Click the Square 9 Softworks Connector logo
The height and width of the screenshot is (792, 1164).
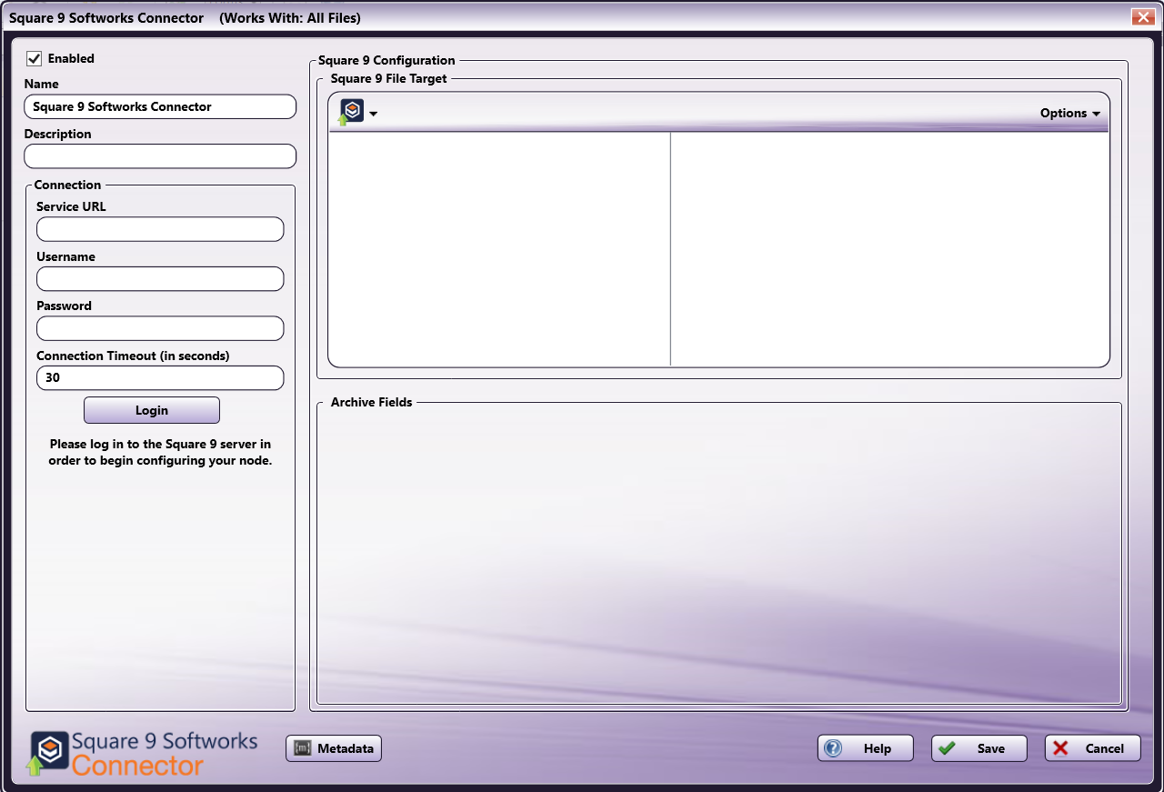click(x=143, y=754)
